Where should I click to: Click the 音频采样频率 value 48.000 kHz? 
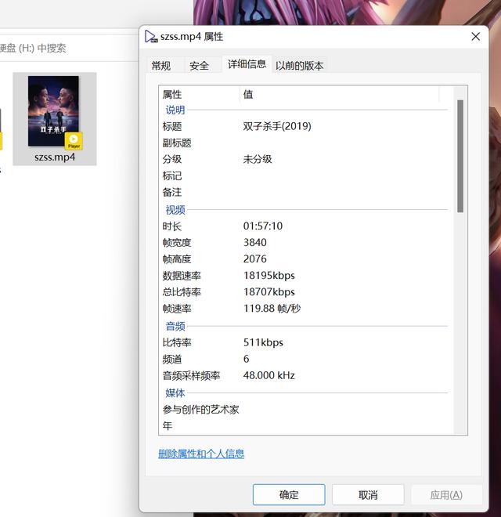coord(269,375)
